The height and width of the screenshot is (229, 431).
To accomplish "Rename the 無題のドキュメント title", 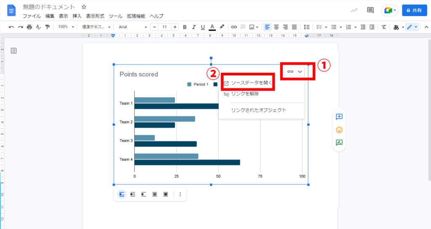I will [x=49, y=7].
